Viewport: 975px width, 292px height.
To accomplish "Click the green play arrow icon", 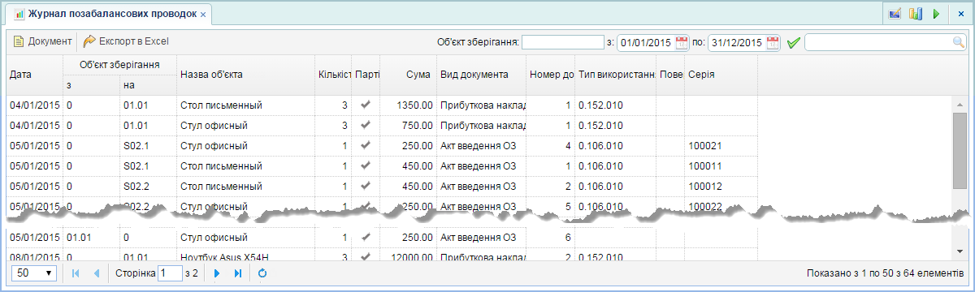I will coord(936,14).
